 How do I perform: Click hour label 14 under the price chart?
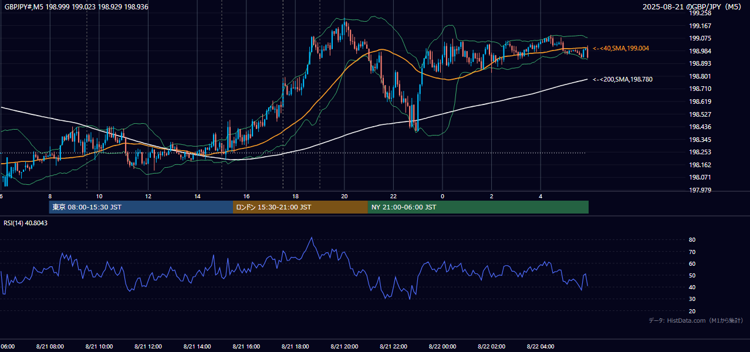click(197, 197)
